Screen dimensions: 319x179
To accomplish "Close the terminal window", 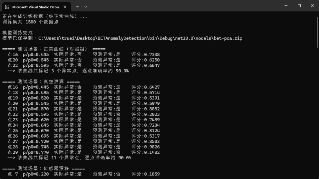I will click(x=312, y=6).
